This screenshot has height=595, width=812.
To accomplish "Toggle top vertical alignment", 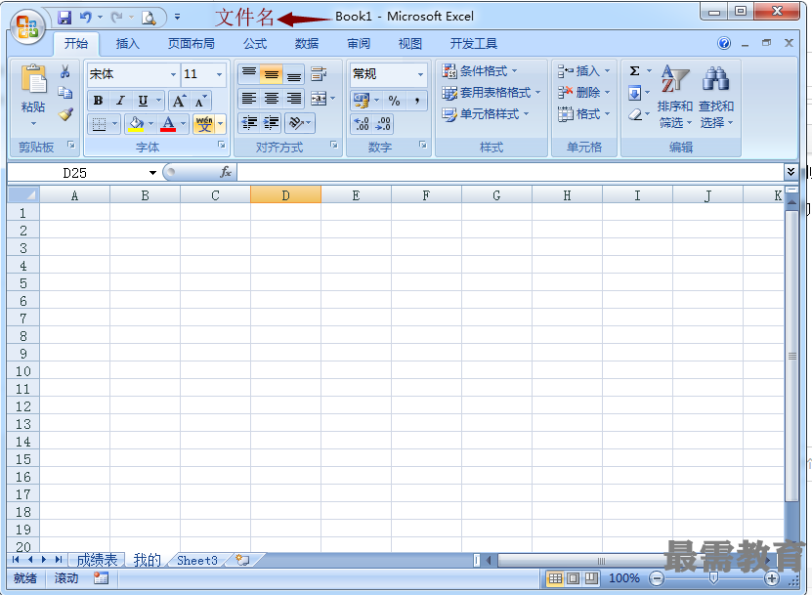I will (249, 74).
